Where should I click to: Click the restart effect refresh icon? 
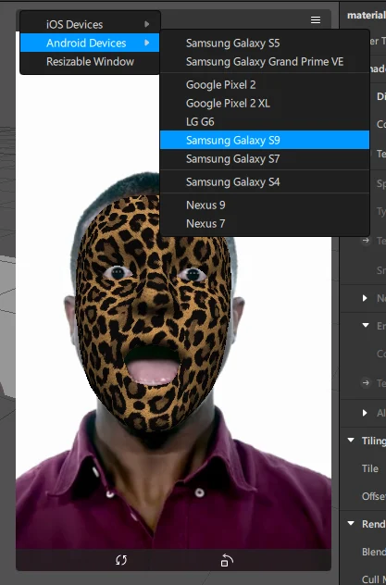(x=121, y=560)
